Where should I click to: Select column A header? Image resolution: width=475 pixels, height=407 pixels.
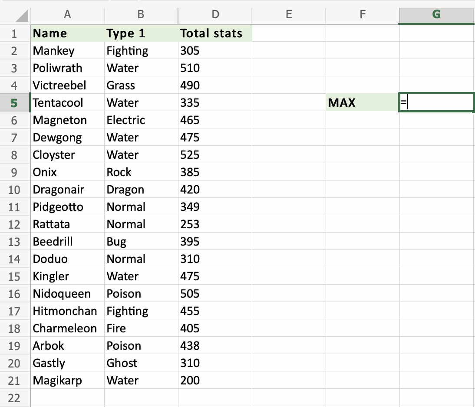click(67, 15)
